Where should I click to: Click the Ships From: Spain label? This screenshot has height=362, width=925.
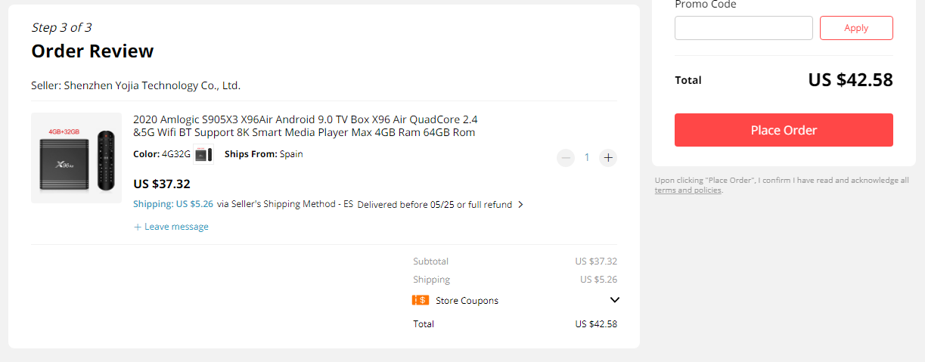click(x=263, y=154)
